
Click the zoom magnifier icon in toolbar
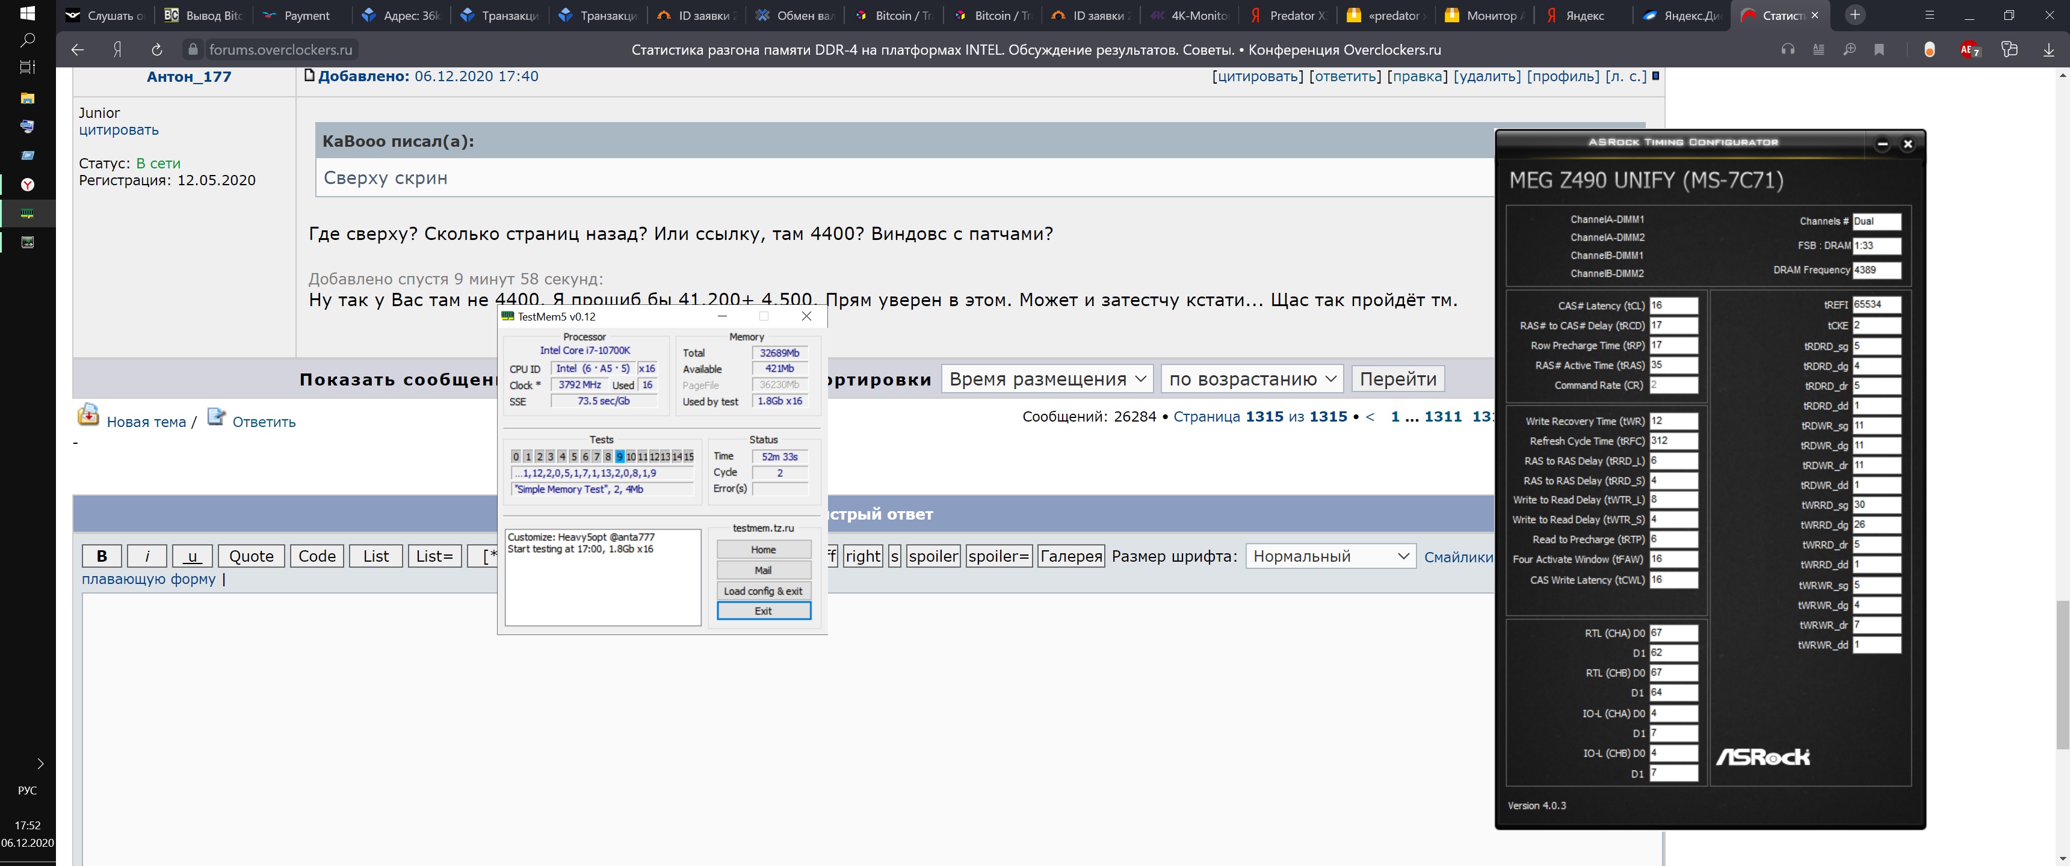1849,50
